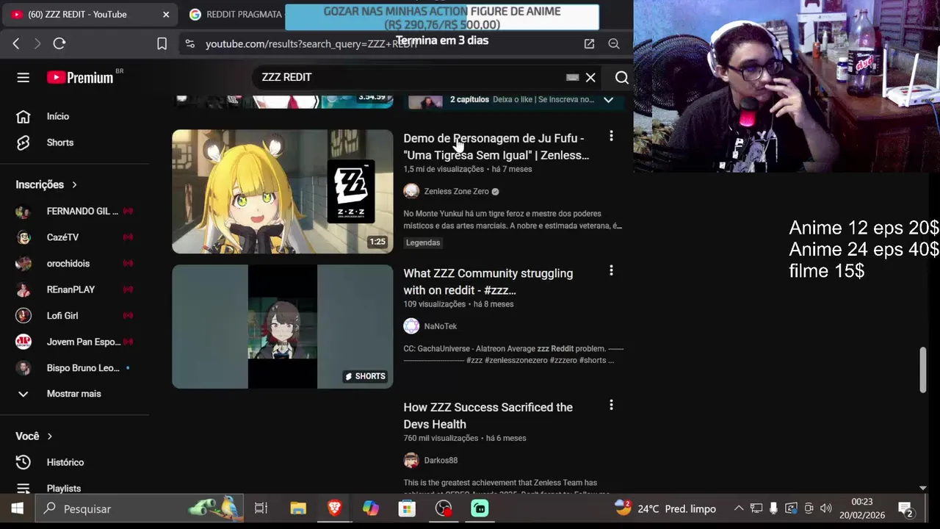Open the ZZZ Community Shorts thumbnail

tap(283, 326)
